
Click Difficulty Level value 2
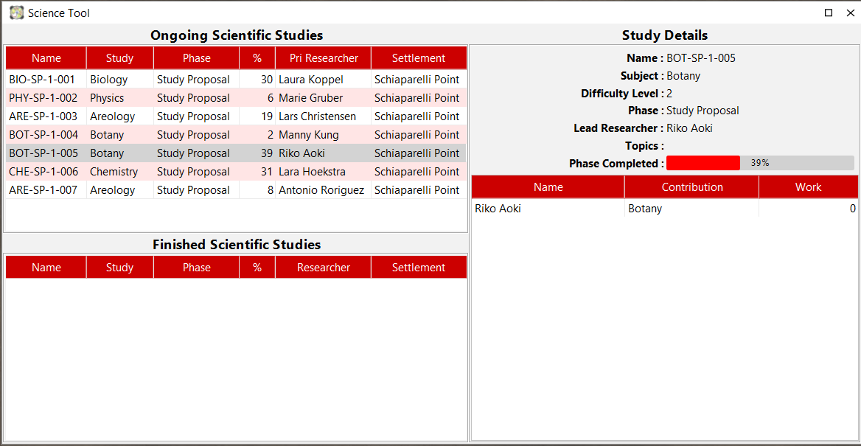(669, 94)
